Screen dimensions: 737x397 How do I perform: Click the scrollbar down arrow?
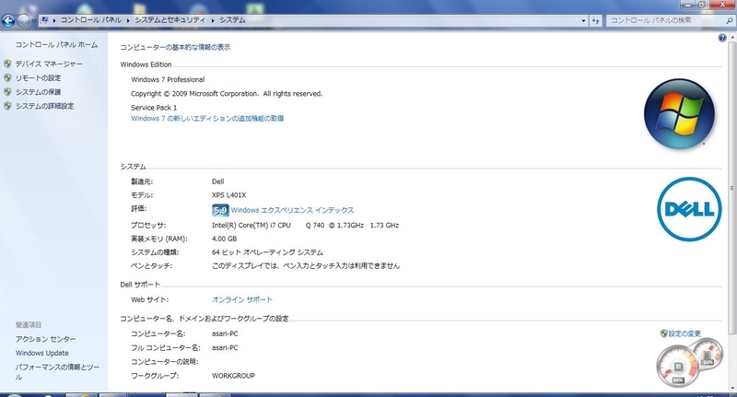(732, 389)
